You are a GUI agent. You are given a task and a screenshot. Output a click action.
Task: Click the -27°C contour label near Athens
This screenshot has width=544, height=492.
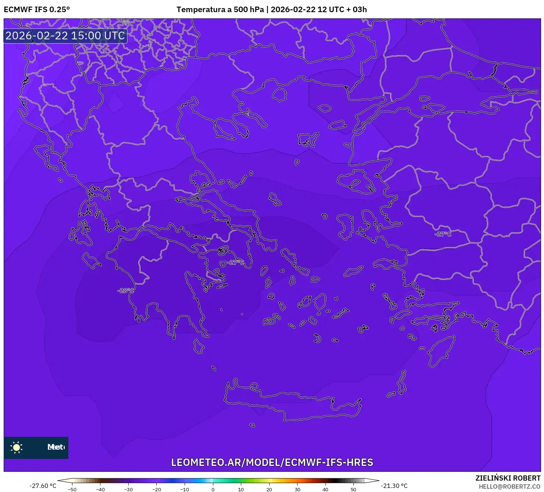point(235,263)
